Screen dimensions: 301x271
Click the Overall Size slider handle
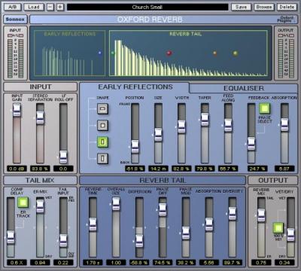point(116,204)
